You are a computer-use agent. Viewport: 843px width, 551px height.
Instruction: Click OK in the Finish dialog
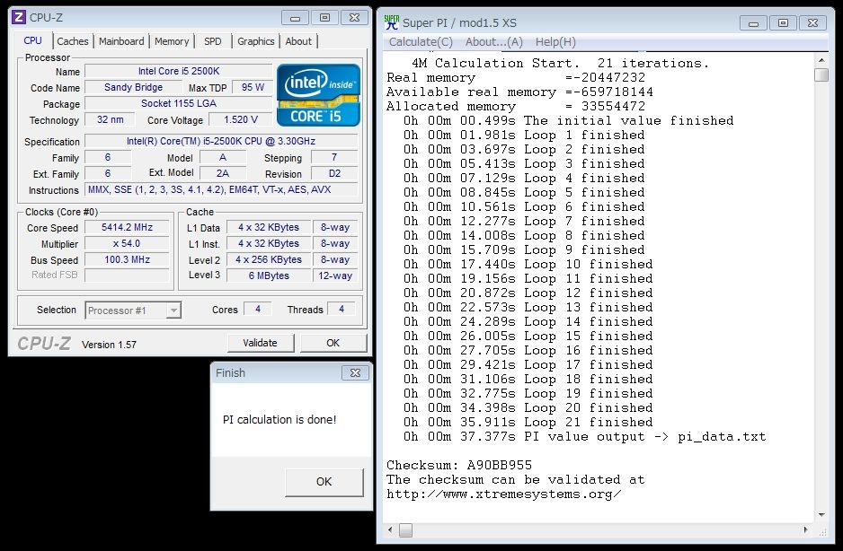pos(324,482)
